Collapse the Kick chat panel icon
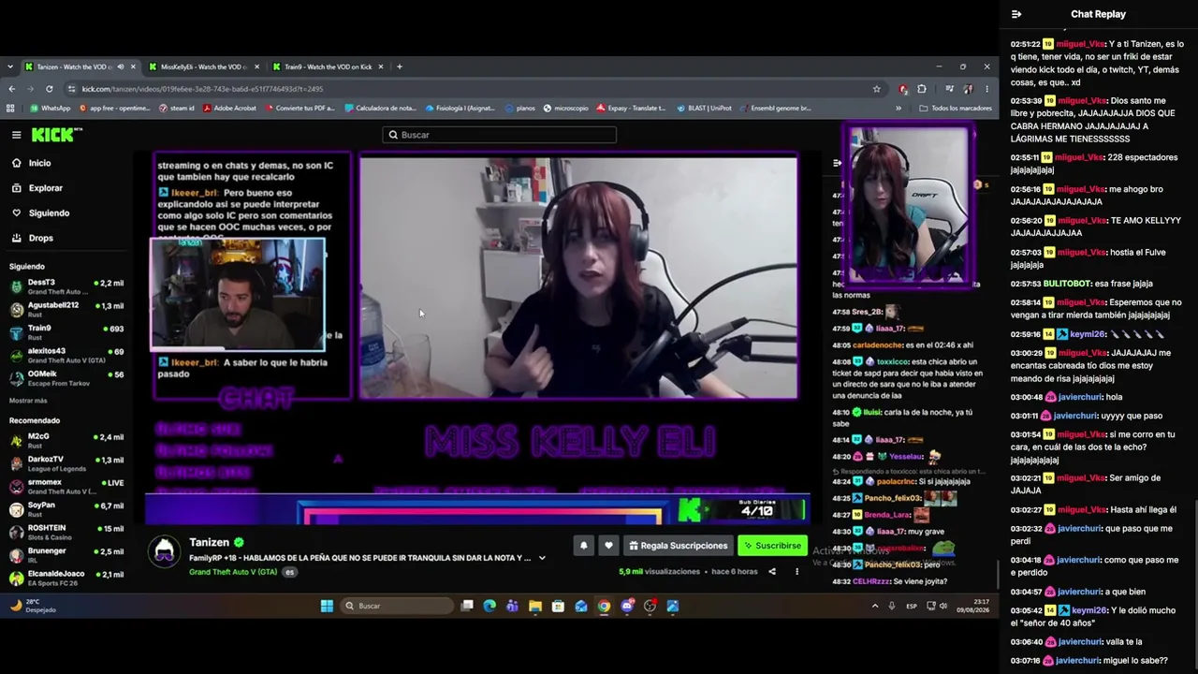 pos(838,163)
